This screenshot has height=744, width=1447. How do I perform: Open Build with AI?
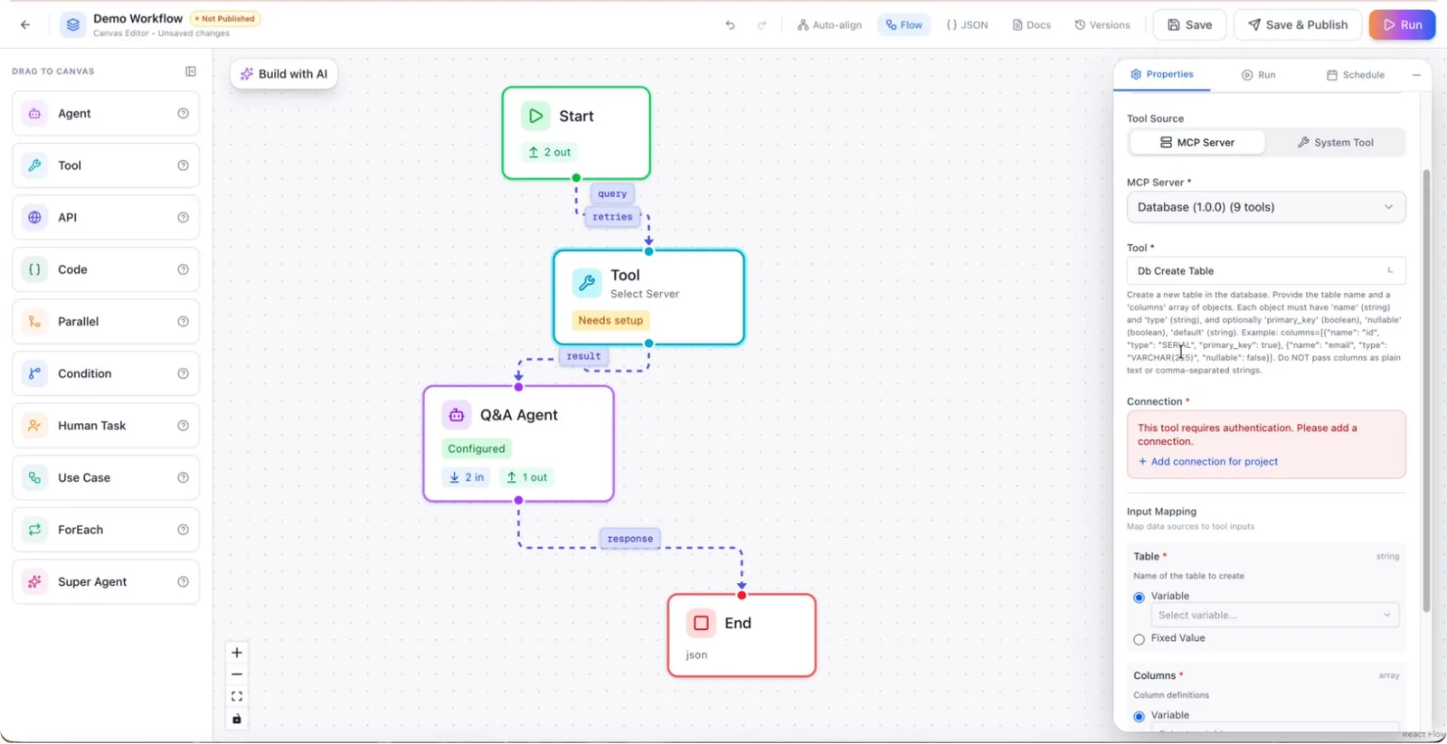(x=284, y=74)
